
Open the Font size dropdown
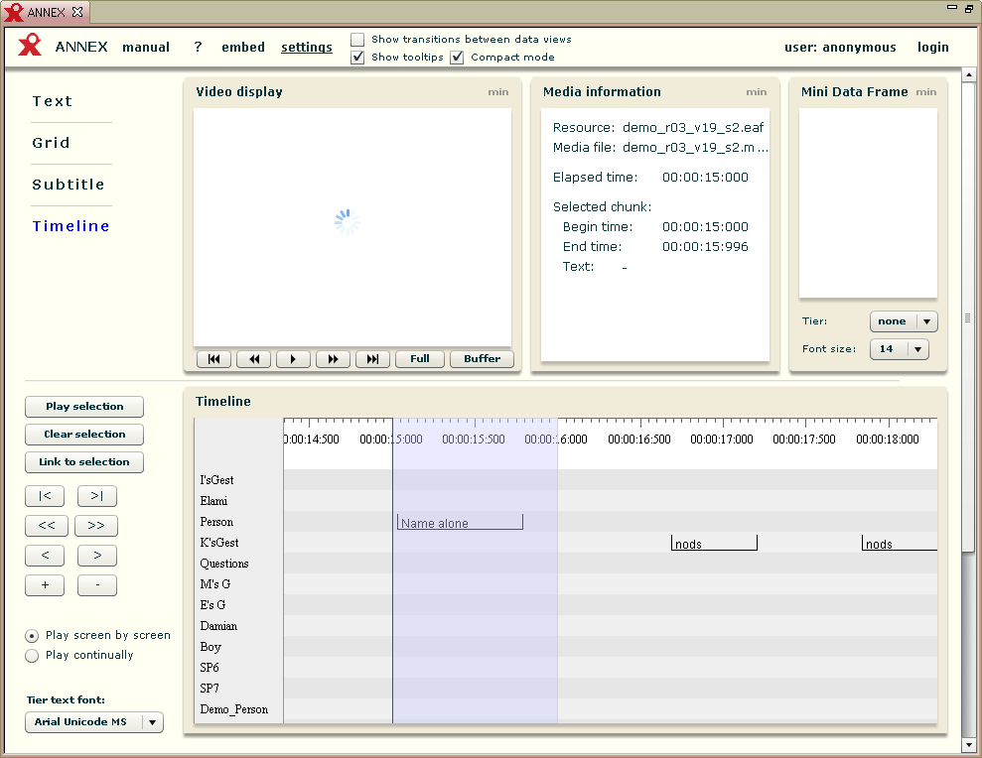899,349
